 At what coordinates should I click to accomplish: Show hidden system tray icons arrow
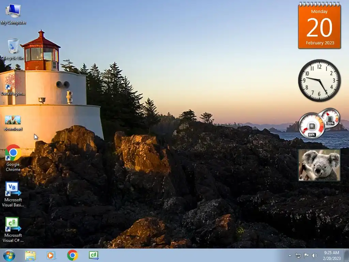290,256
